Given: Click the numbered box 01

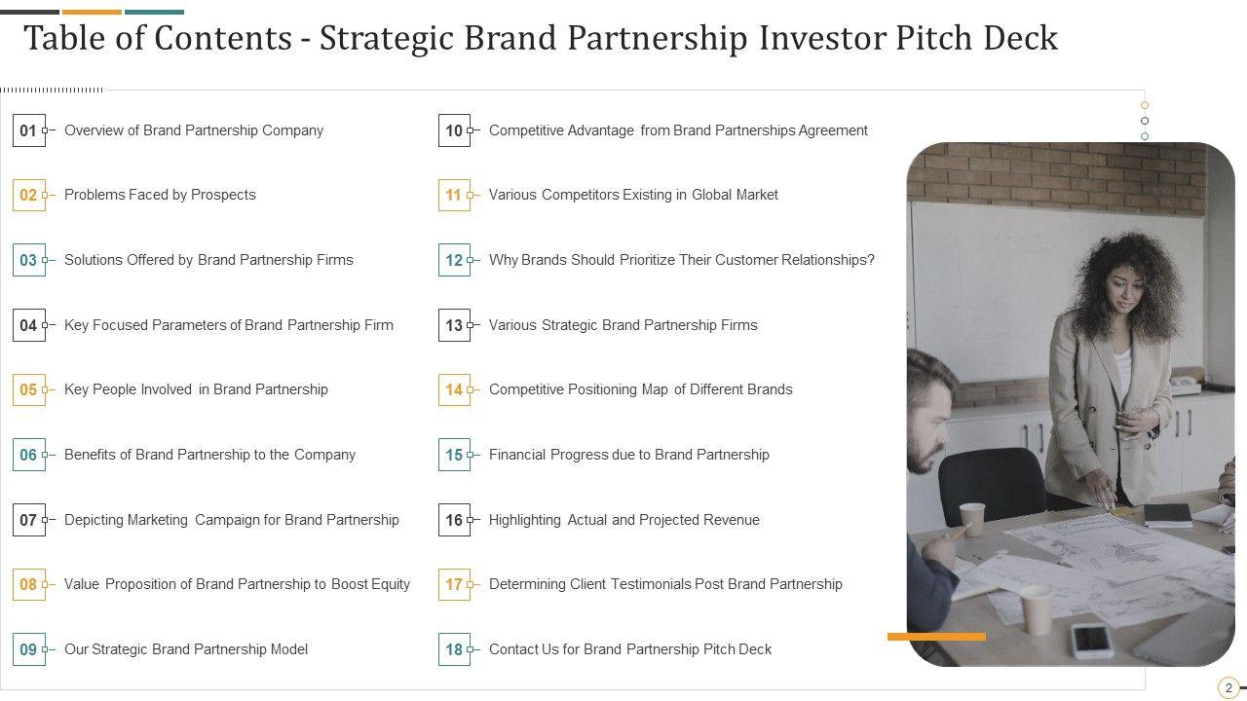Looking at the screenshot, I should [x=28, y=130].
